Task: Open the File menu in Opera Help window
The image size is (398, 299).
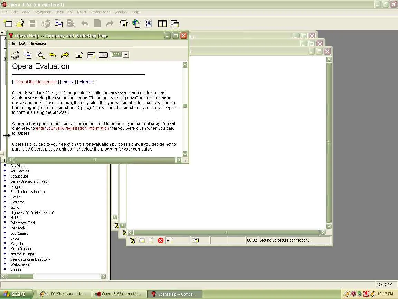Action: point(12,43)
